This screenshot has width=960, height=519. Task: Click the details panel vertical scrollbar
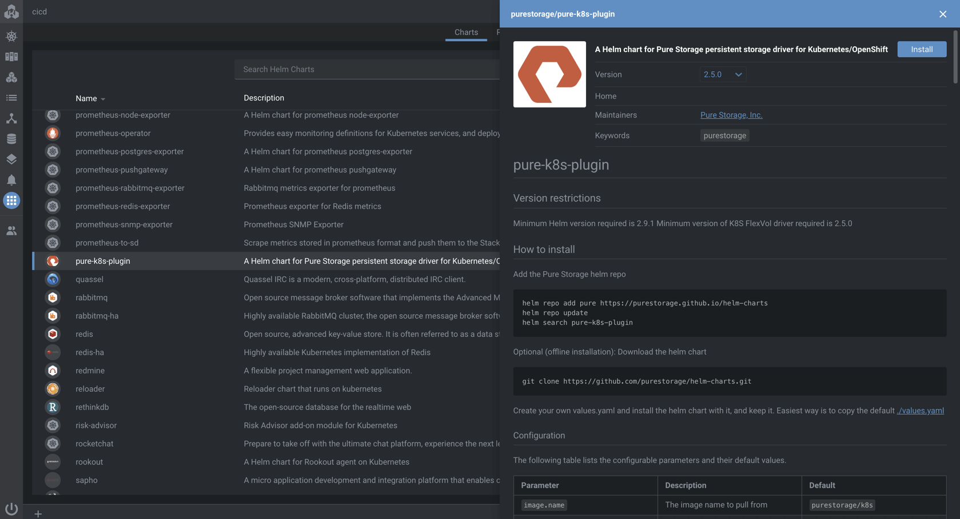click(955, 57)
